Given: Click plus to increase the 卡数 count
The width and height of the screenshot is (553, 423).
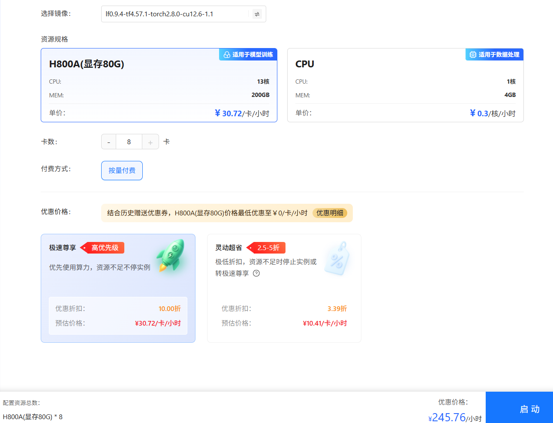Looking at the screenshot, I should (150, 141).
